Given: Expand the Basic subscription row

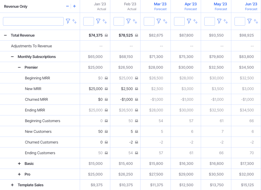Looking at the screenshot, I should click(19, 163).
